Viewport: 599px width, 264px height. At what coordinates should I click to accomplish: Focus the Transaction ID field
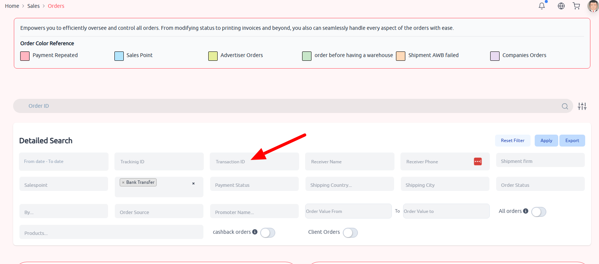coord(254,161)
